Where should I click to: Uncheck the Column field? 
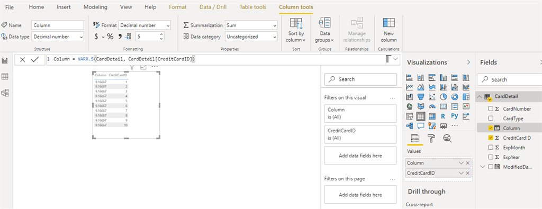click(491, 128)
